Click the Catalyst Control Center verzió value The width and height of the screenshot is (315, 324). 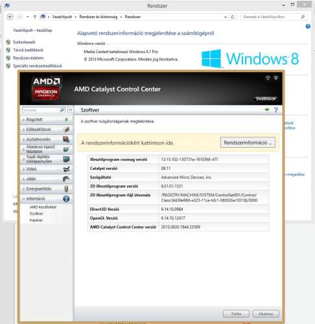(180, 227)
